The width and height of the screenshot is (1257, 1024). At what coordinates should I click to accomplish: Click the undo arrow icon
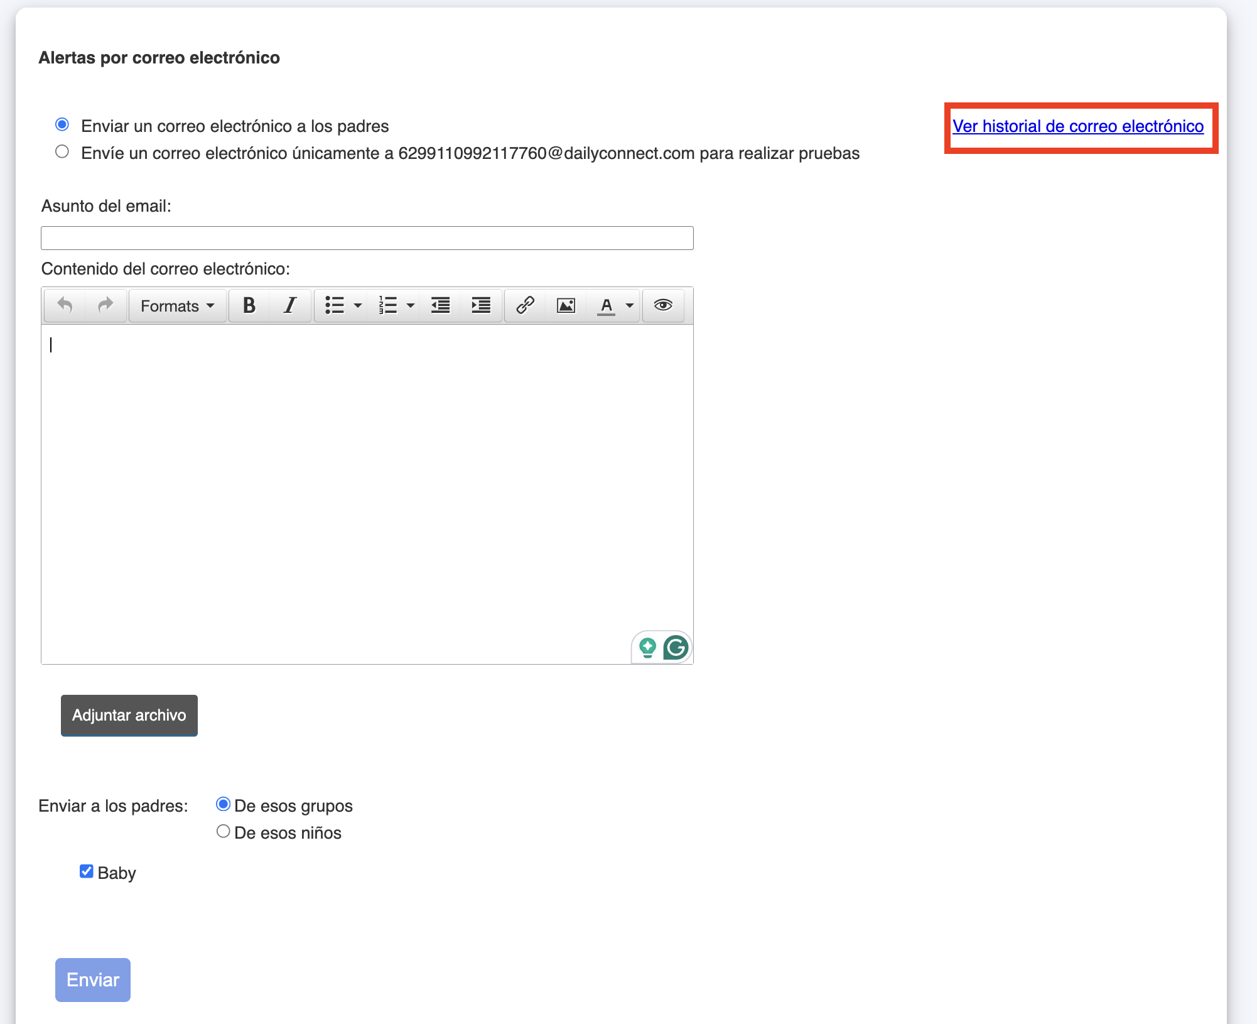tap(65, 305)
